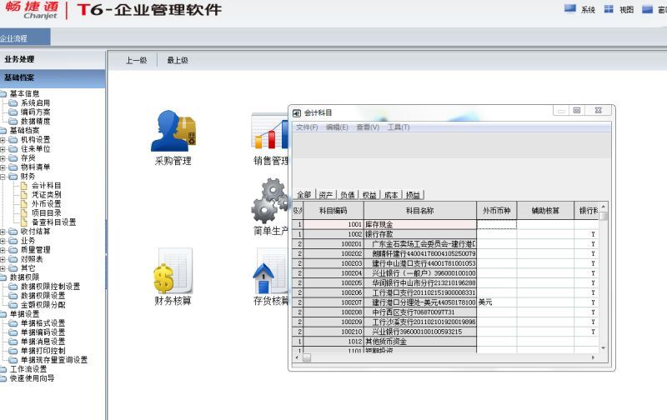The height and width of the screenshot is (420, 667).
Task: Expand the 收付结算 tree node
Action: pyautogui.click(x=3, y=232)
